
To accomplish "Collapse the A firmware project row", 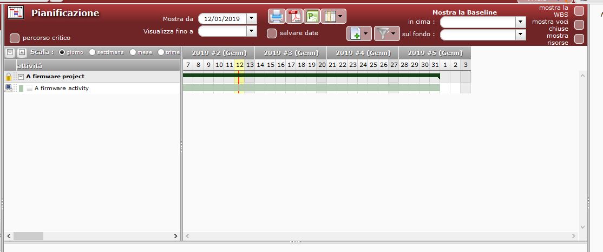I will coord(21,77).
